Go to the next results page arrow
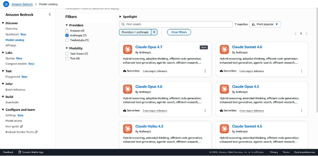Image resolution: width=318 pixels, height=156 pixels. click(x=307, y=34)
